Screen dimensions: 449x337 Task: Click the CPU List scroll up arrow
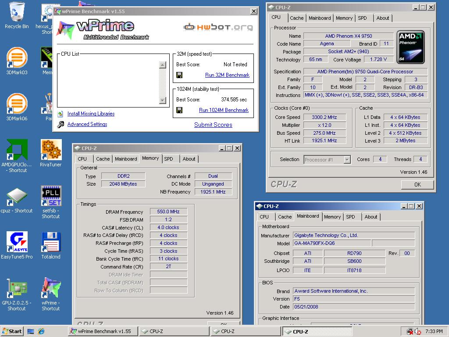pos(163,65)
